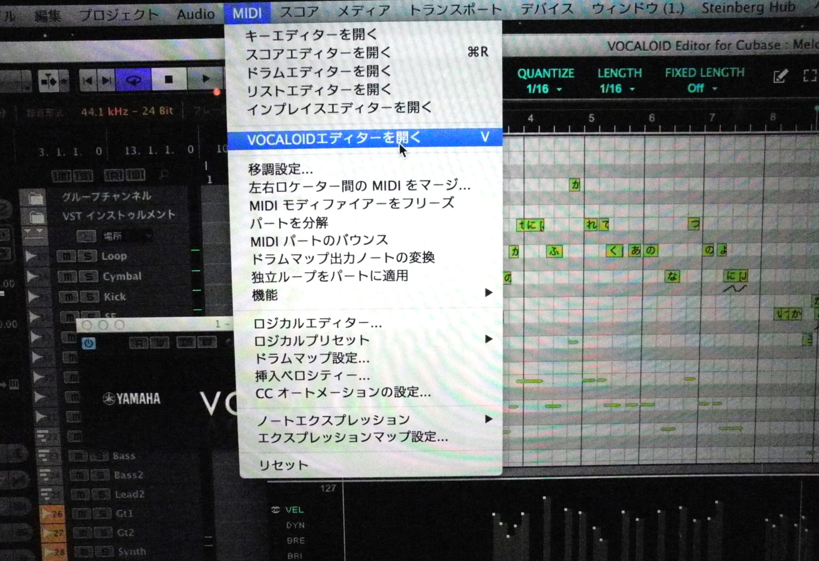Click the autoscroll arrow icon left of transport

coord(49,82)
